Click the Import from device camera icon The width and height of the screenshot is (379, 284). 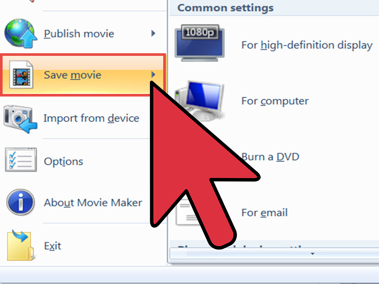pos(20,118)
